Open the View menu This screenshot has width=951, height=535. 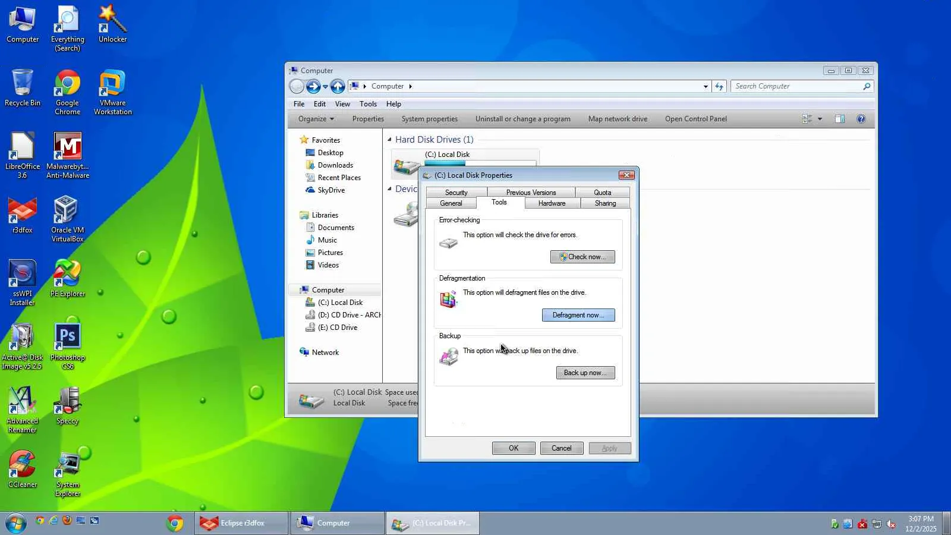[342, 104]
